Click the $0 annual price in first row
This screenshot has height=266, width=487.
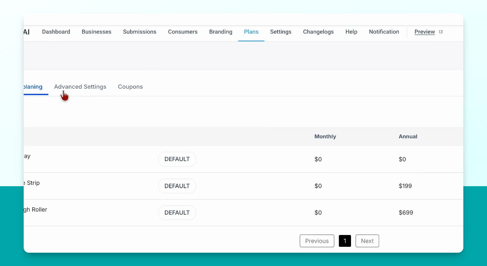tap(402, 159)
